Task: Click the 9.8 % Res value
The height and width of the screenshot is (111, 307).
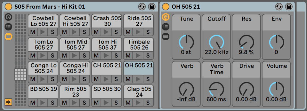Action: (x=246, y=52)
